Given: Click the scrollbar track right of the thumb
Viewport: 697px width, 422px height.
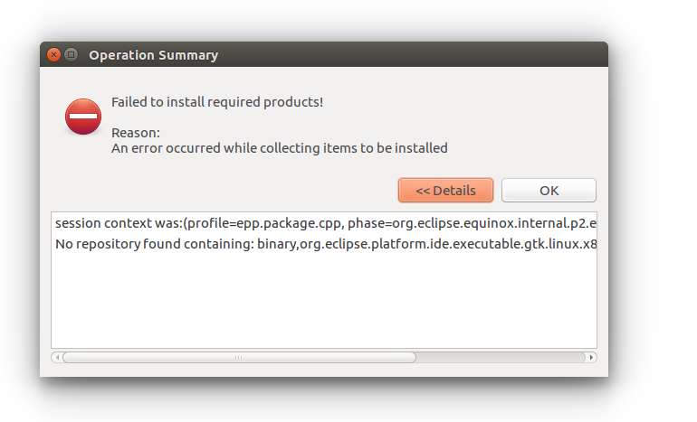Looking at the screenshot, I should coord(501,357).
